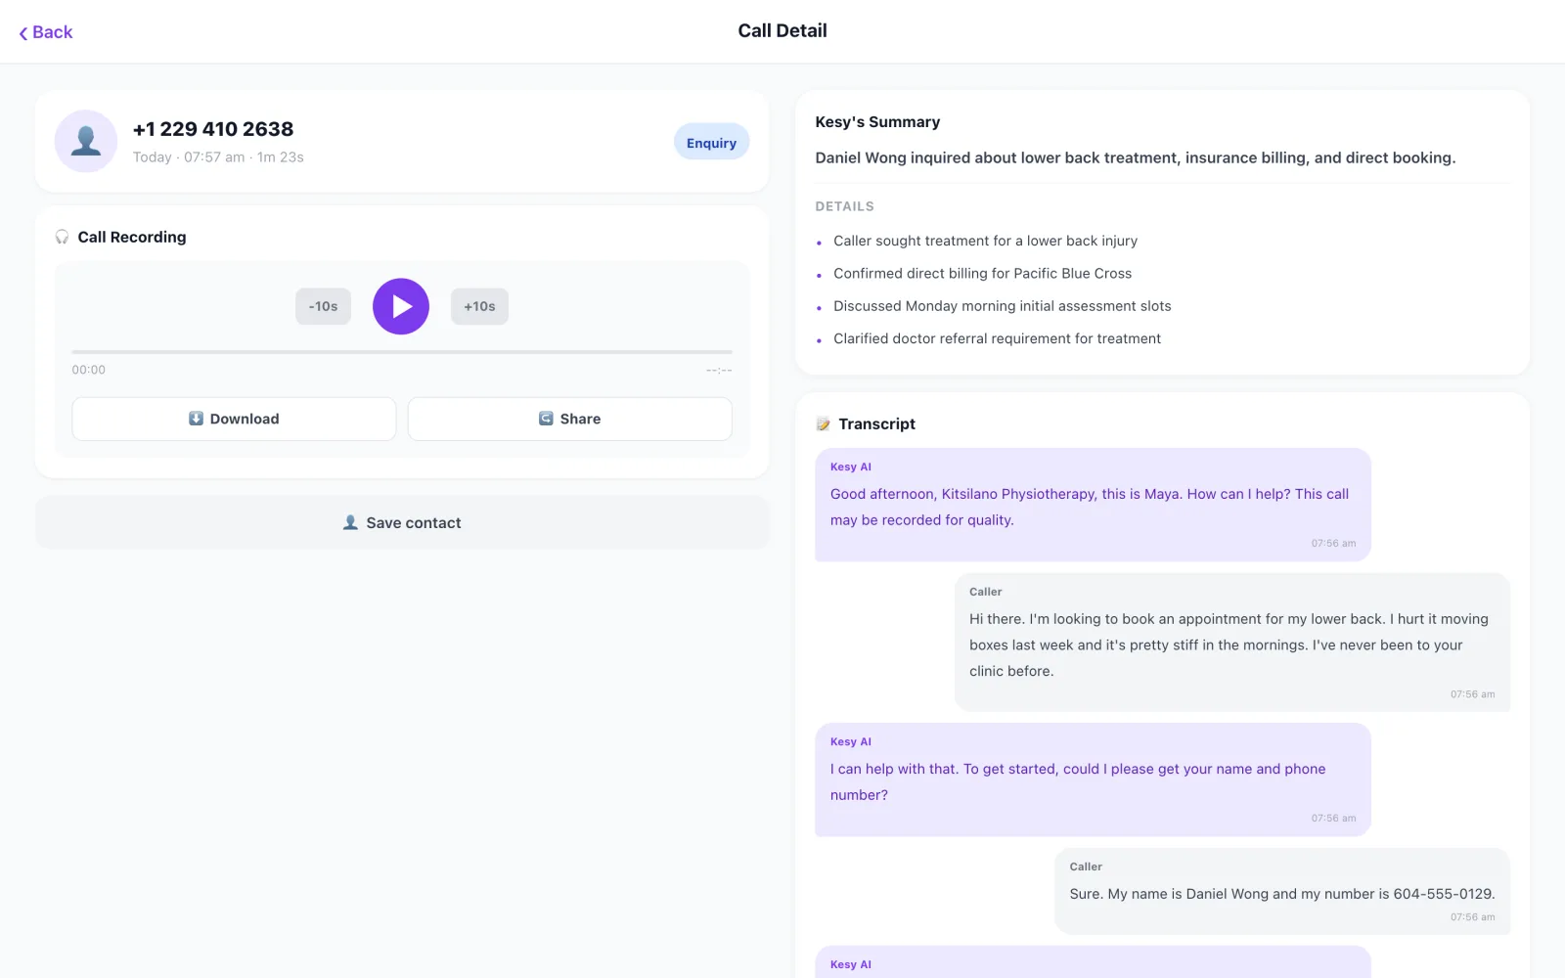The height and width of the screenshot is (978, 1565).
Task: Click detail 'Caller sought treatment for a lower back injury'
Action: [x=985, y=241]
